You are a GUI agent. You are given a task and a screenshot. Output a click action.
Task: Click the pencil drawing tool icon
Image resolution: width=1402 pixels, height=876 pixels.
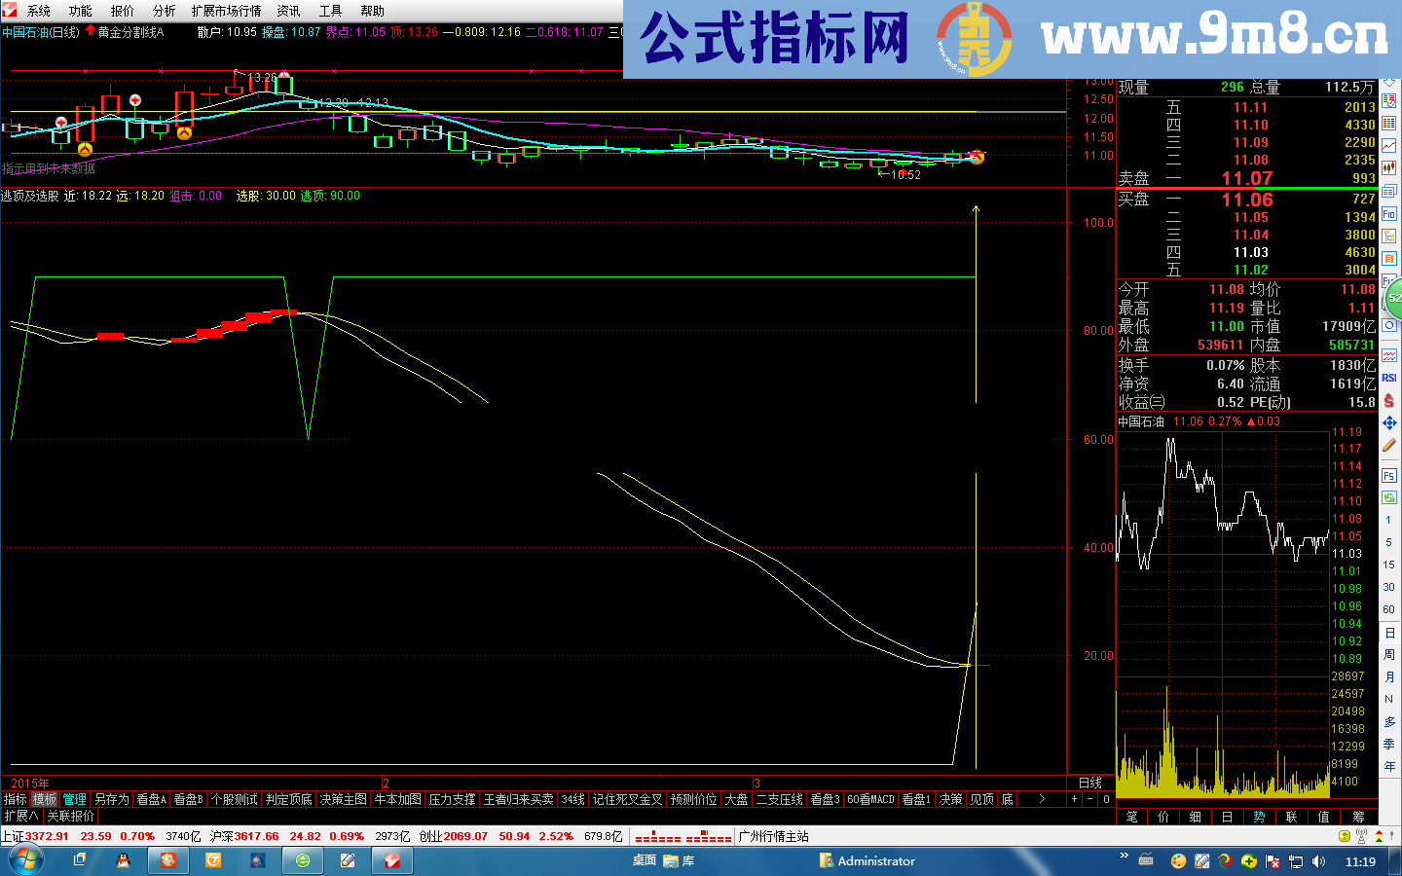tap(1389, 446)
